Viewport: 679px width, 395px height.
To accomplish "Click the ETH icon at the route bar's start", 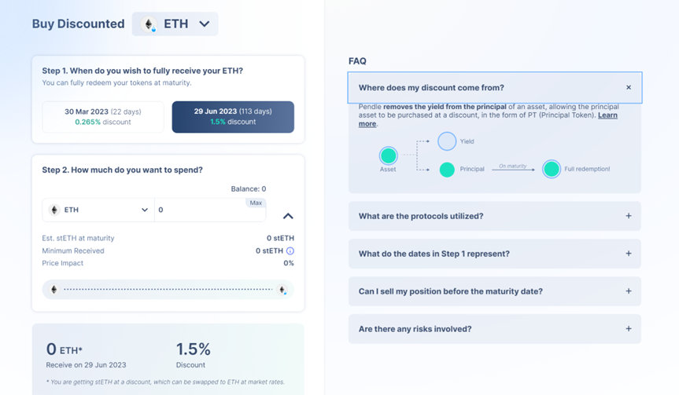I will pyautogui.click(x=54, y=290).
